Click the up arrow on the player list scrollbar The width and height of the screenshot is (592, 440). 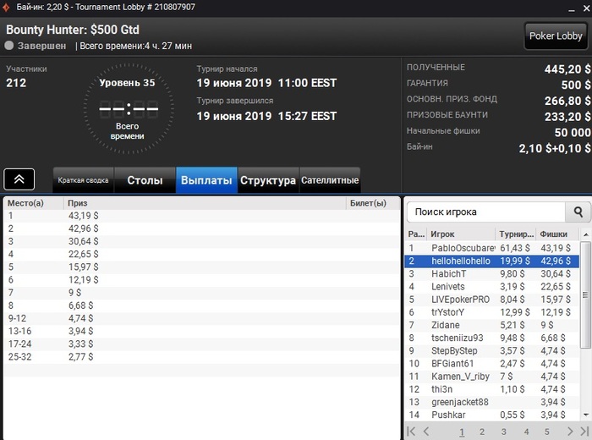pos(585,234)
